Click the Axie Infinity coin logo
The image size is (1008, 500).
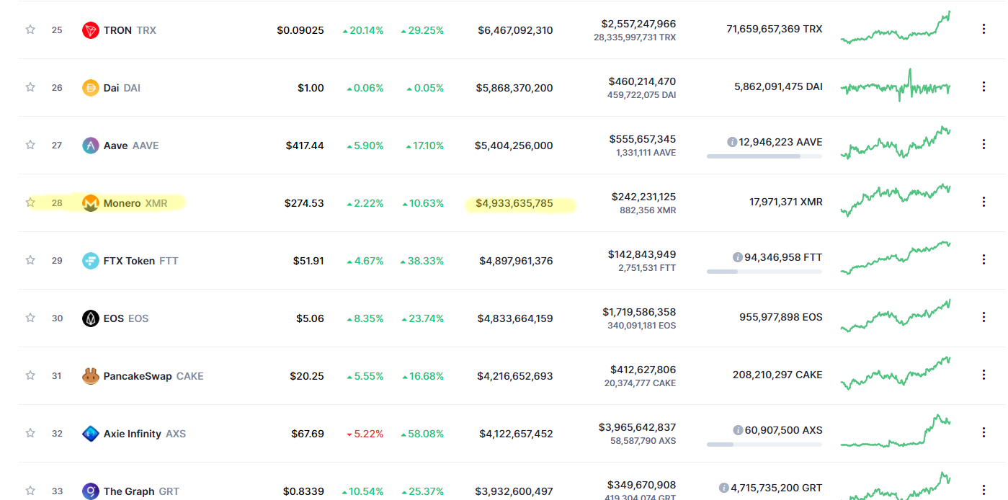pos(90,434)
